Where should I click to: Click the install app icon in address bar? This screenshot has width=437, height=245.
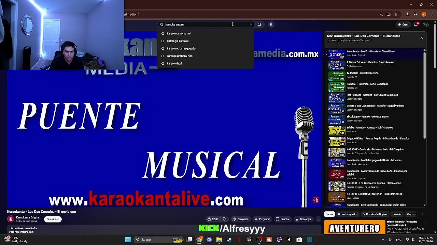point(389,14)
